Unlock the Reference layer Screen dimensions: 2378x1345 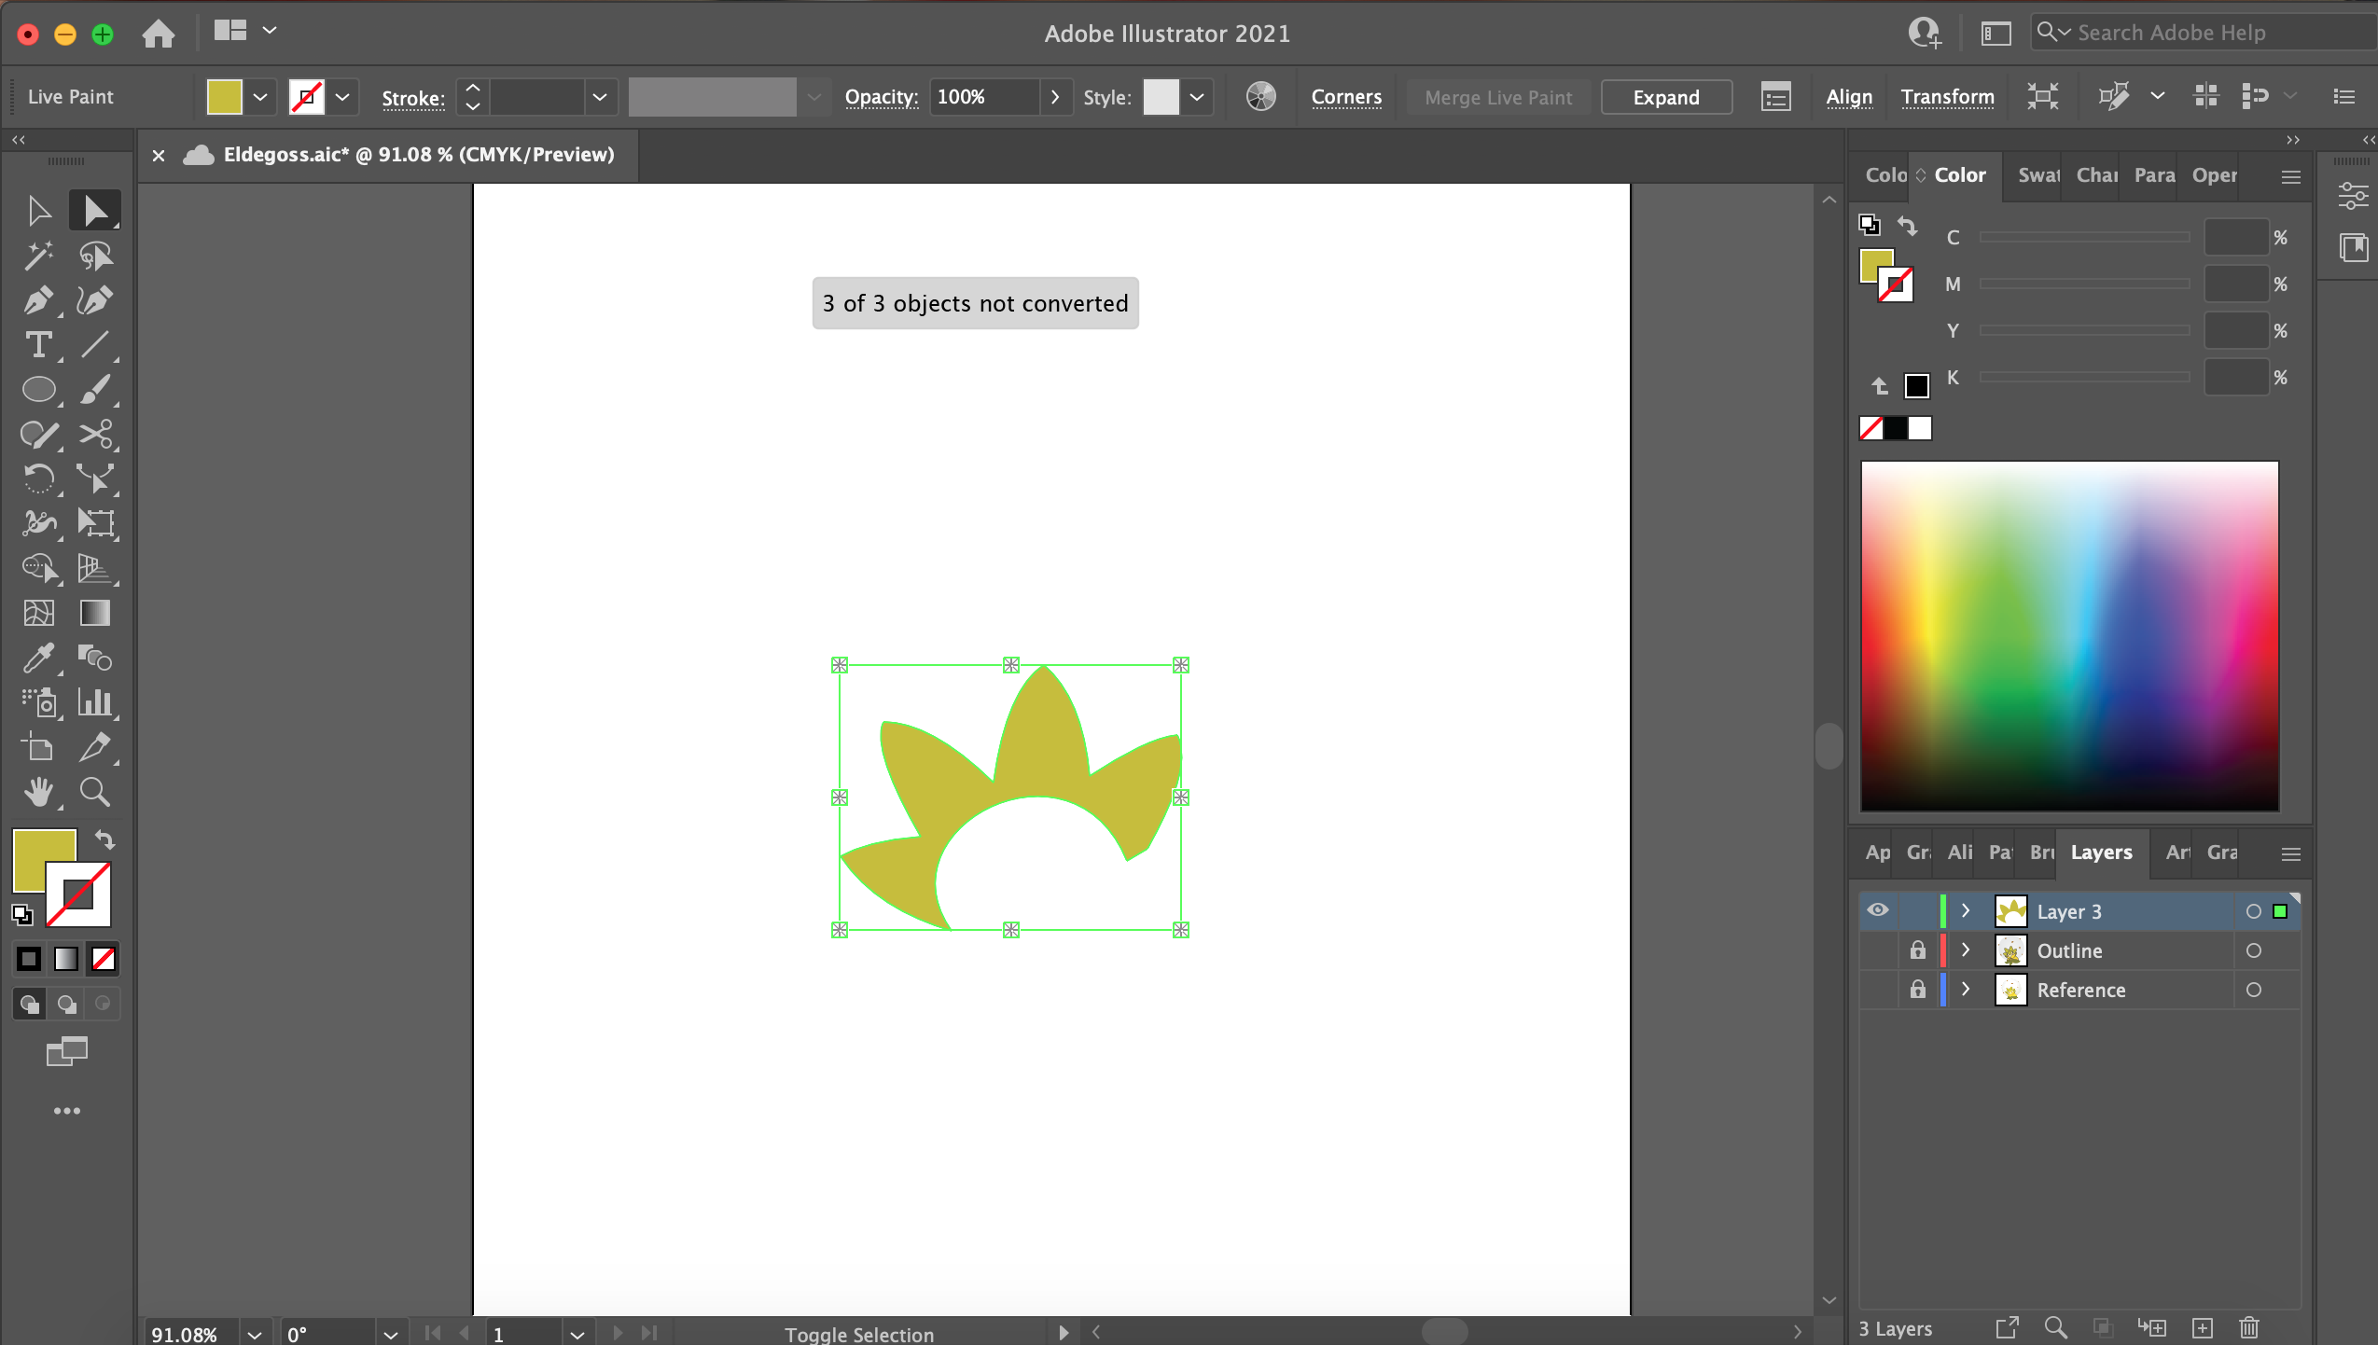tap(1917, 990)
